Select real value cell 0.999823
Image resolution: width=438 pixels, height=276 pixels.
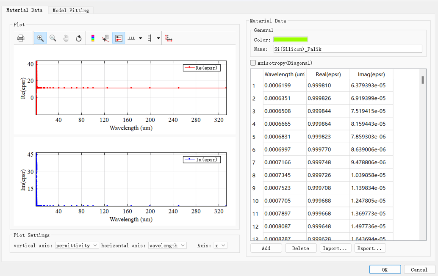point(328,137)
